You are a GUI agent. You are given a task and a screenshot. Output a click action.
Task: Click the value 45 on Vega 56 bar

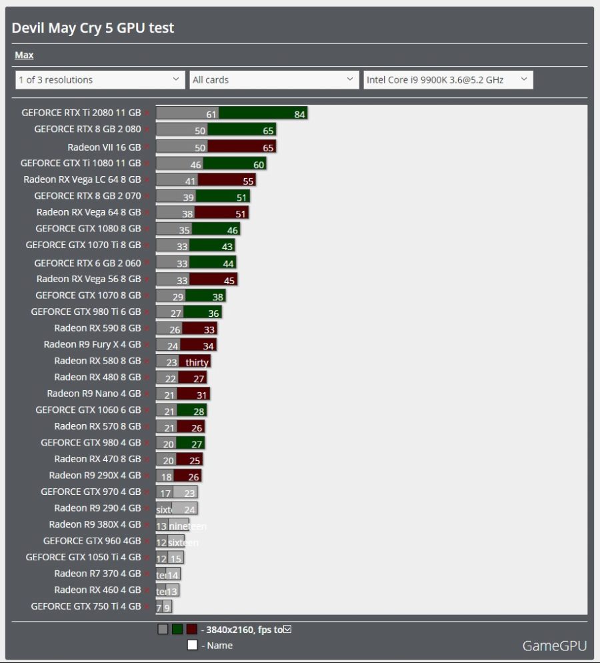229,281
